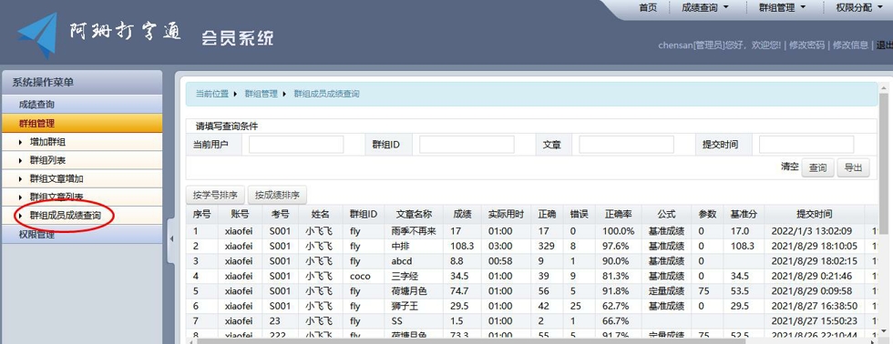This screenshot has height=344, width=893.
Task: Click the 公式 column header
Action: [666, 215]
